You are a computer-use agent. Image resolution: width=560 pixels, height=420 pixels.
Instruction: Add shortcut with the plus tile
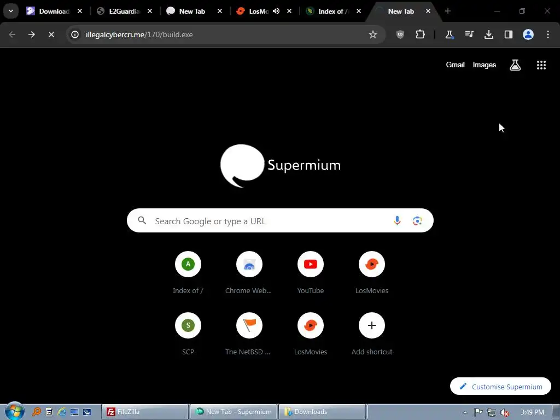pyautogui.click(x=371, y=334)
